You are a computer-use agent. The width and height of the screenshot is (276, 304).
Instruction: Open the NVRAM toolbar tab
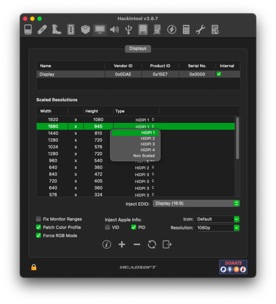click(71, 30)
